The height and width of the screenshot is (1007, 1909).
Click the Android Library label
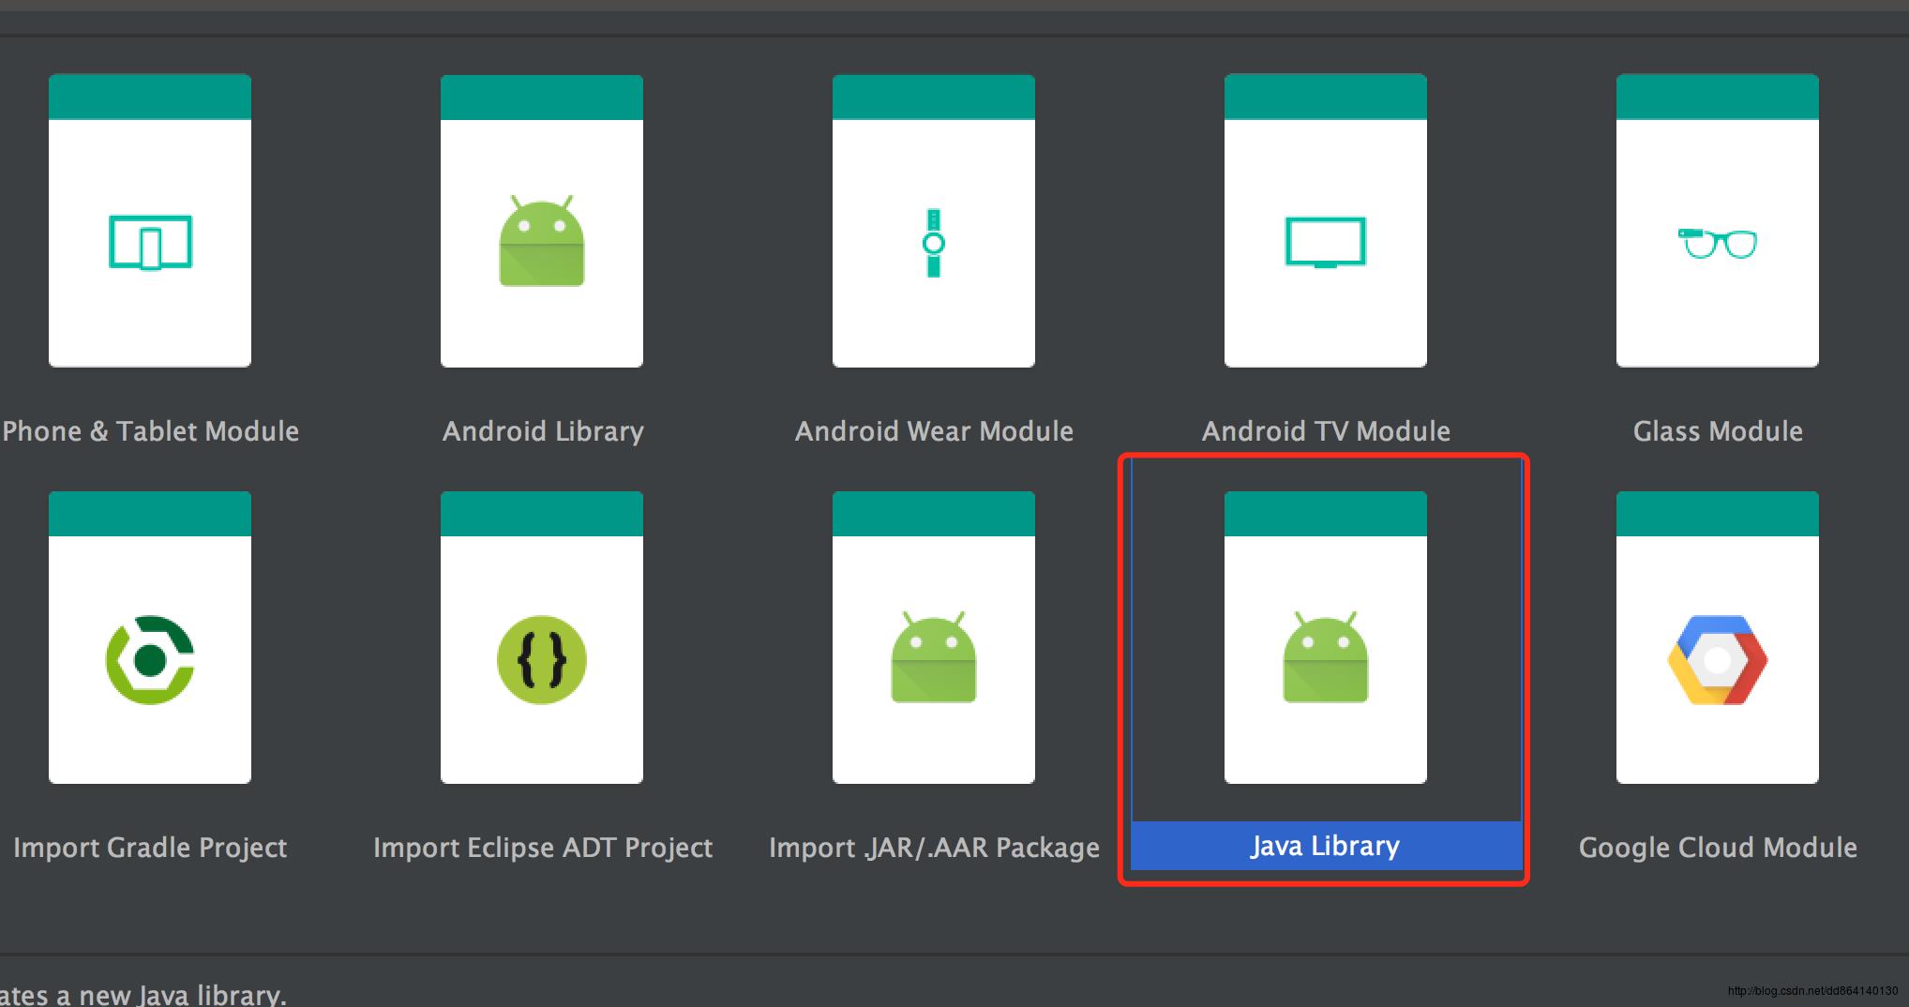coord(543,431)
